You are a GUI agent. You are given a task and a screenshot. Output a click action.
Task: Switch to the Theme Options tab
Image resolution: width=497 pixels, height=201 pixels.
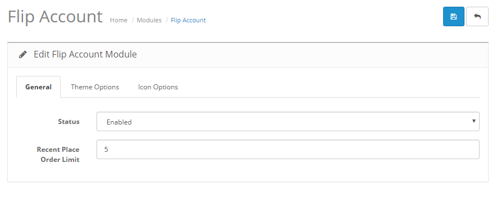click(95, 87)
